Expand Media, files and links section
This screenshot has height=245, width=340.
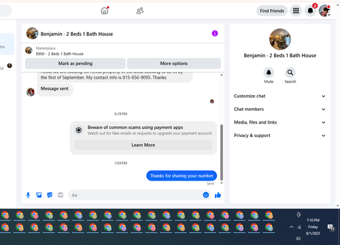coord(279,122)
